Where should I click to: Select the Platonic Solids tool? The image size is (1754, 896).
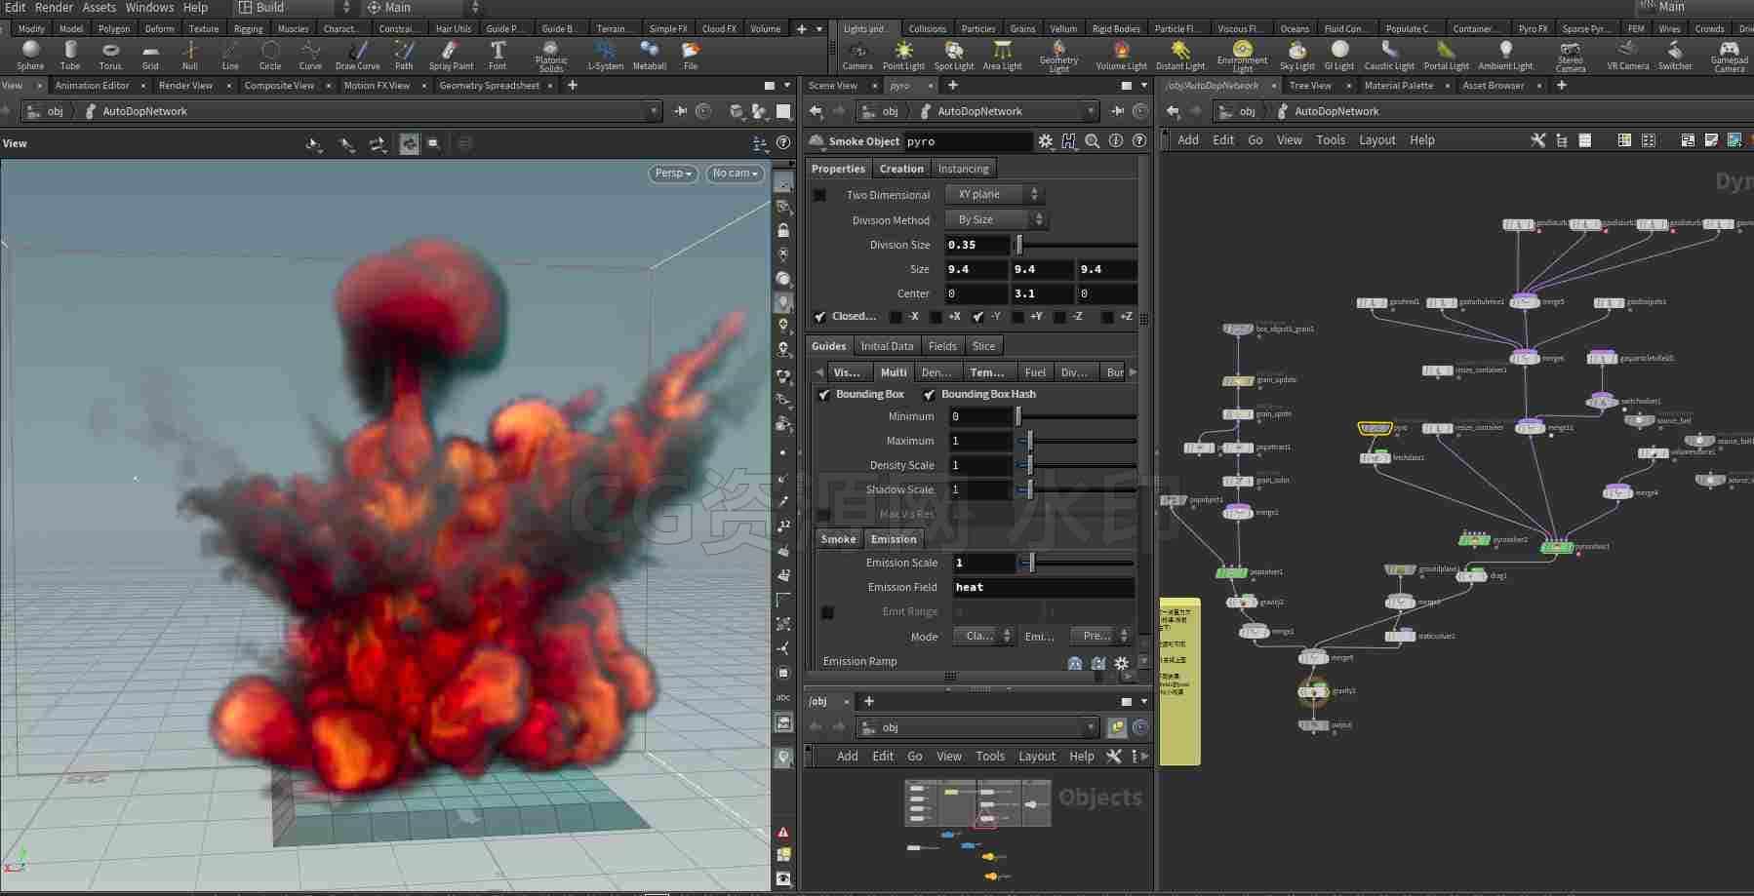pos(551,56)
